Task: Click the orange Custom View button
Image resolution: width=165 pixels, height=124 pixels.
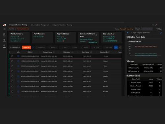Action: coord(26,48)
